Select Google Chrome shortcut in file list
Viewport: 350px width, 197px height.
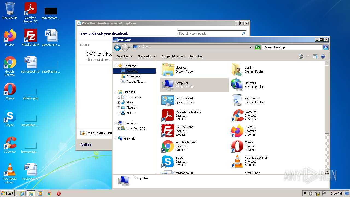point(194,146)
